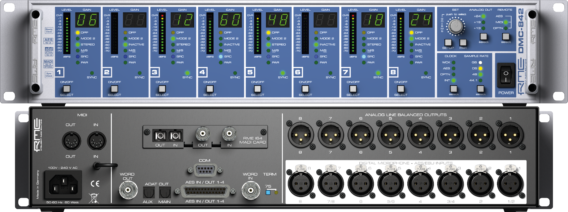Click the adat optical logo badge
Image resolution: width=568 pixels, height=212 pixels.
pyautogui.click(x=49, y=51)
